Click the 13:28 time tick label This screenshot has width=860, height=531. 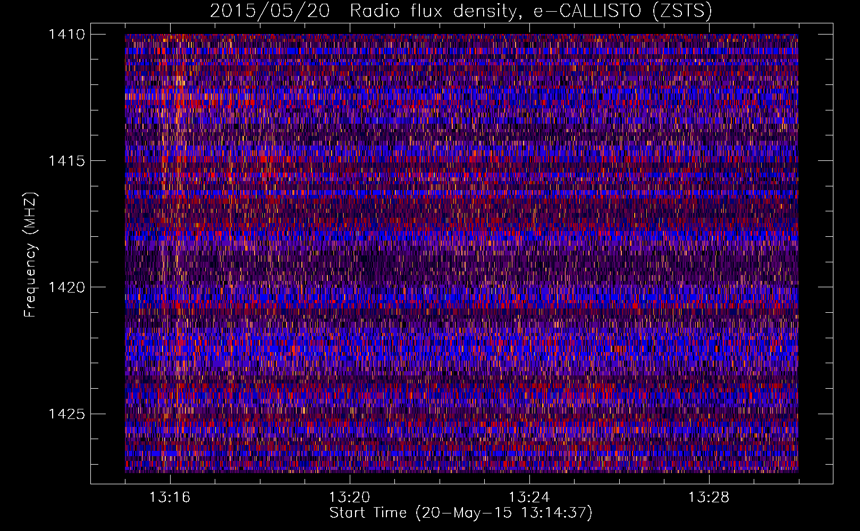click(709, 498)
